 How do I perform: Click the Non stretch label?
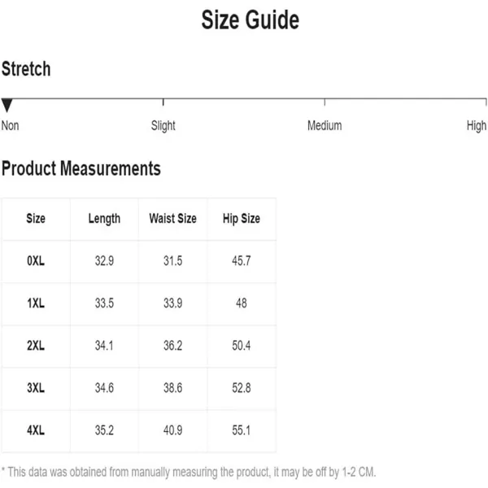10,126
